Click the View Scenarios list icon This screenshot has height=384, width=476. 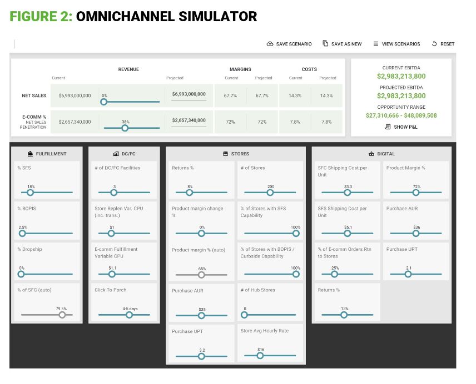[376, 44]
